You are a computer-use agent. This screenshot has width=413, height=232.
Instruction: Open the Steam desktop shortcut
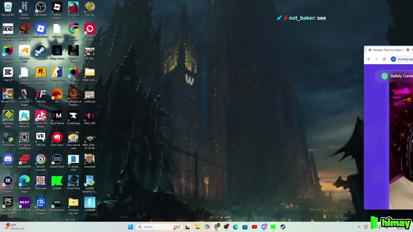(x=41, y=52)
